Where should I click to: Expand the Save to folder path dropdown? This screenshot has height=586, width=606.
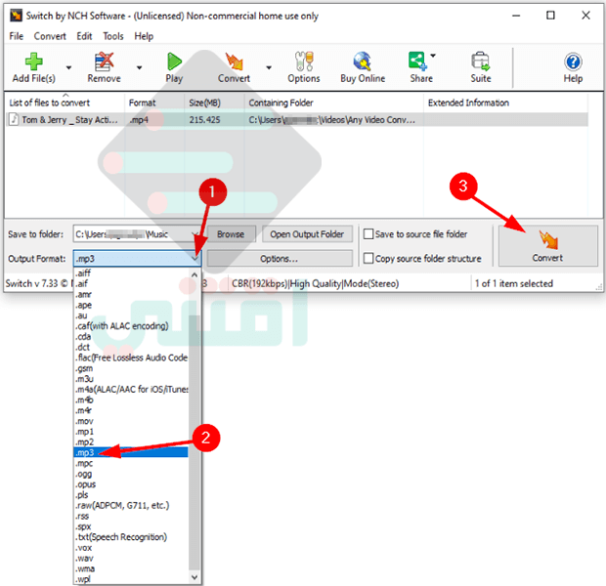pos(195,234)
